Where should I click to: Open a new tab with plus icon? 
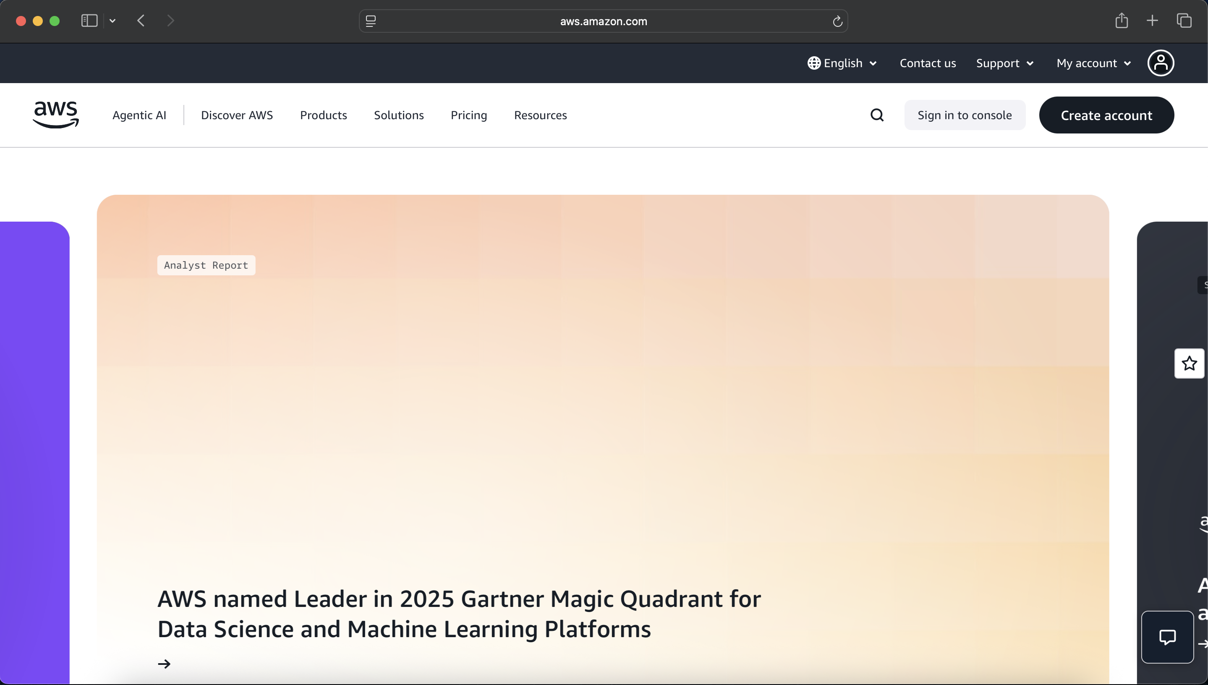pos(1153,21)
